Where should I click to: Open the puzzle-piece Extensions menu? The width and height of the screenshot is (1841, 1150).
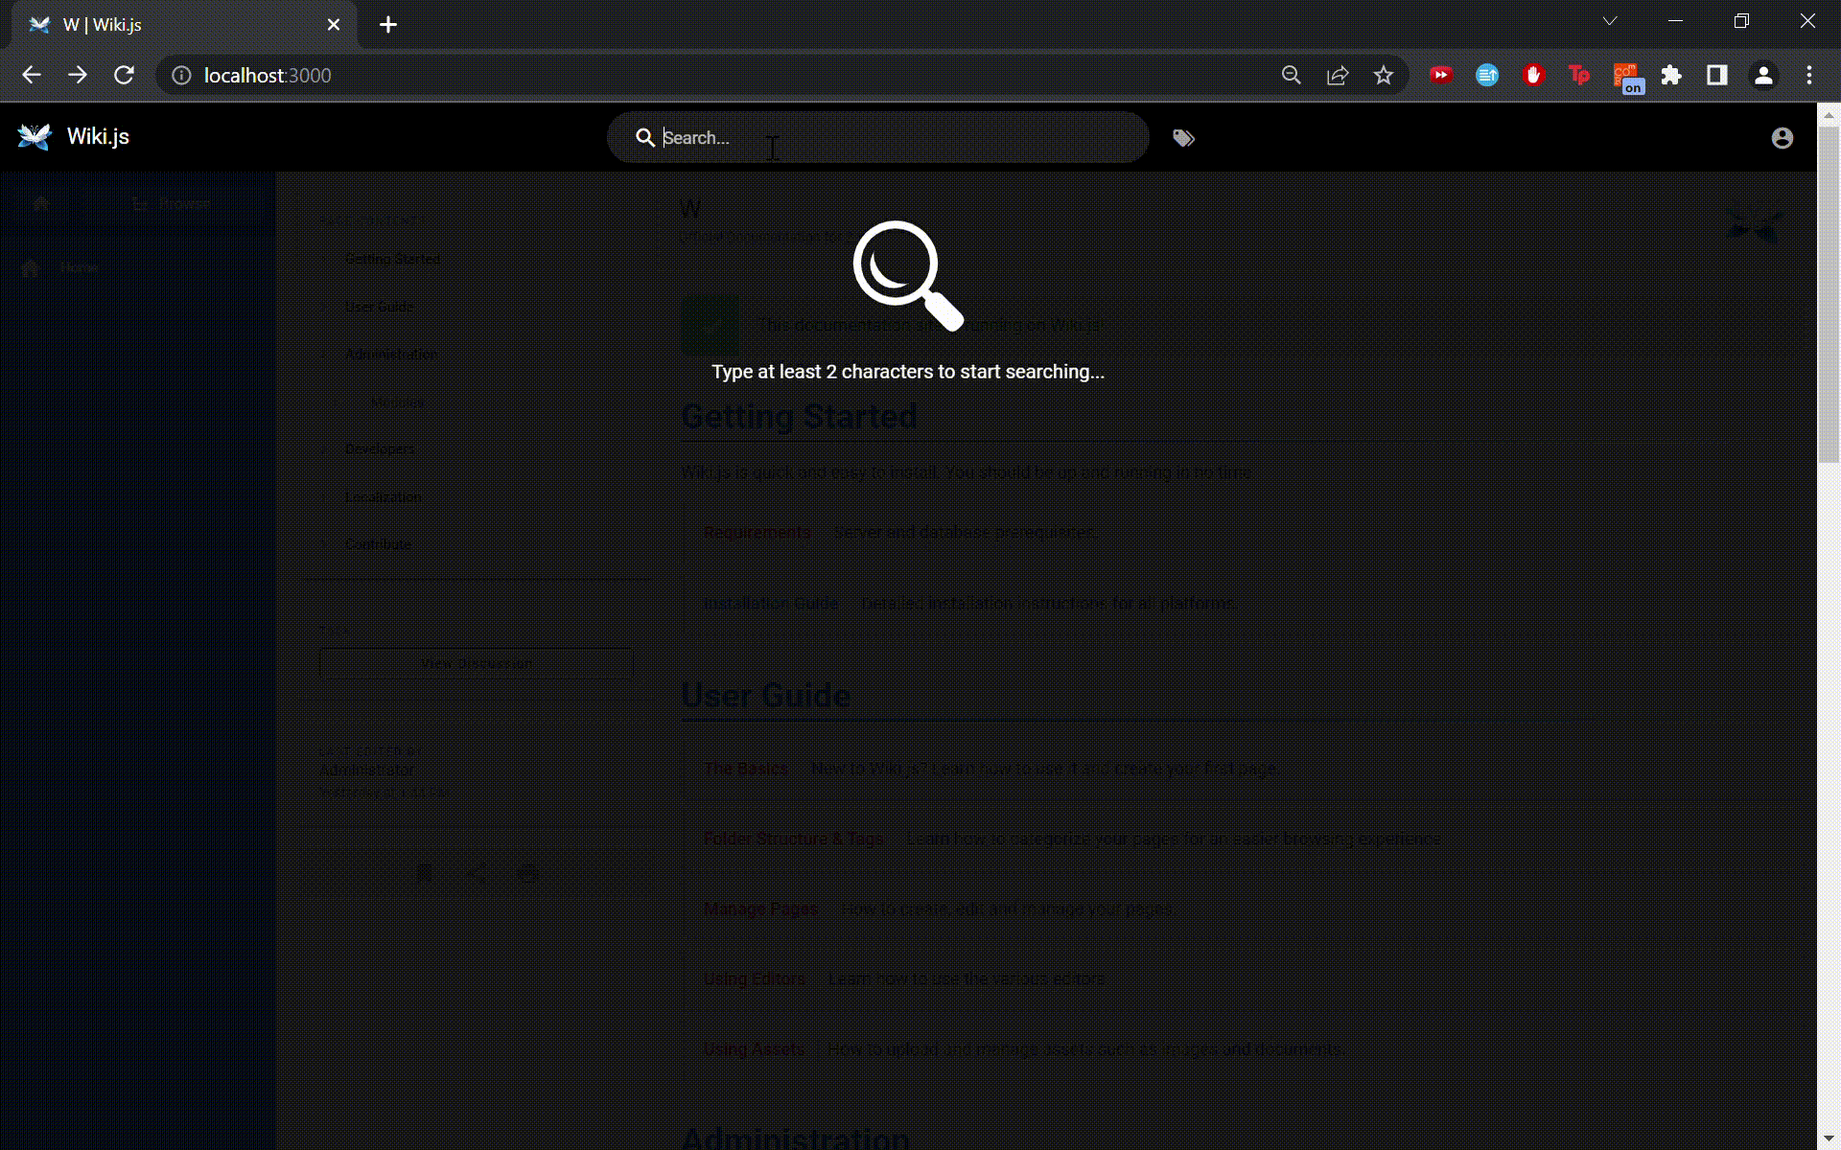tap(1671, 76)
